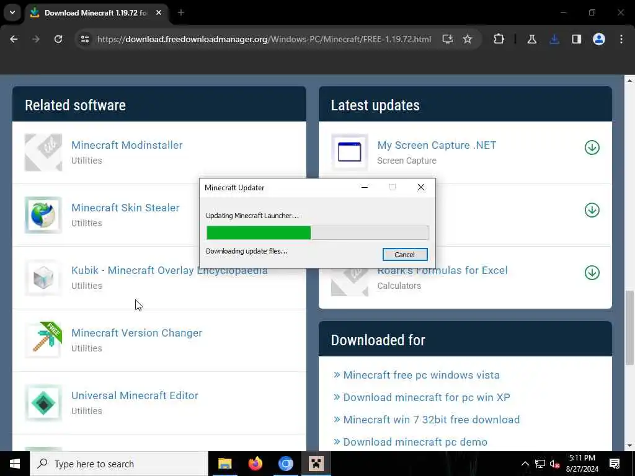
Task: Open site information icon in address bar
Action: (x=84, y=39)
